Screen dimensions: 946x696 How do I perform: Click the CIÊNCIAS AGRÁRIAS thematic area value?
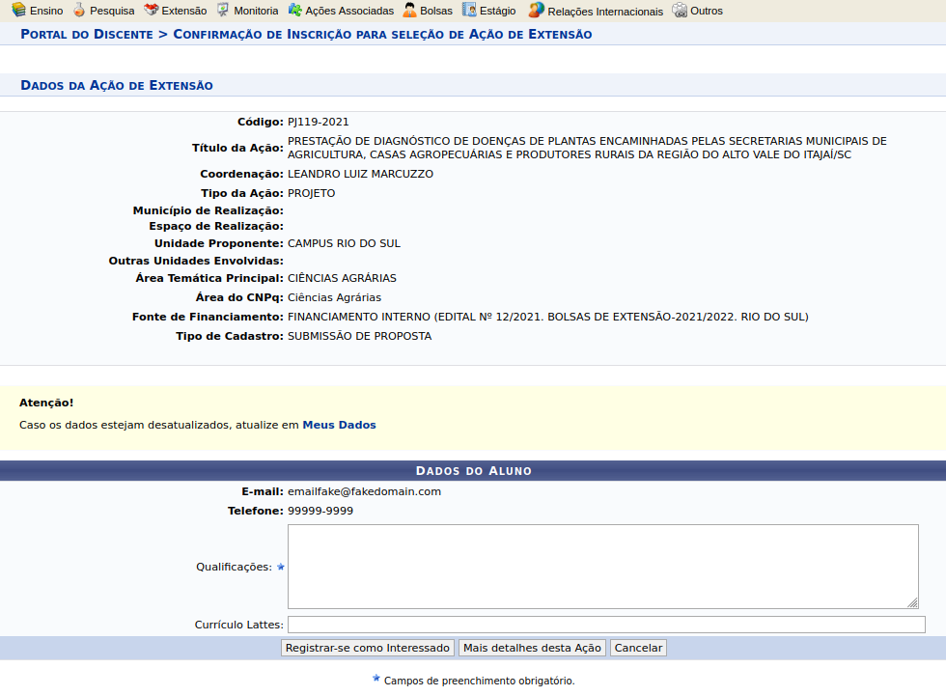point(342,278)
